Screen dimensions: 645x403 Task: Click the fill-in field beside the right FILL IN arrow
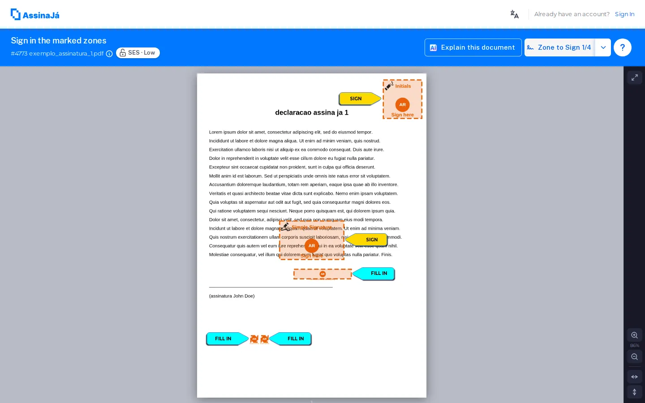(322, 274)
